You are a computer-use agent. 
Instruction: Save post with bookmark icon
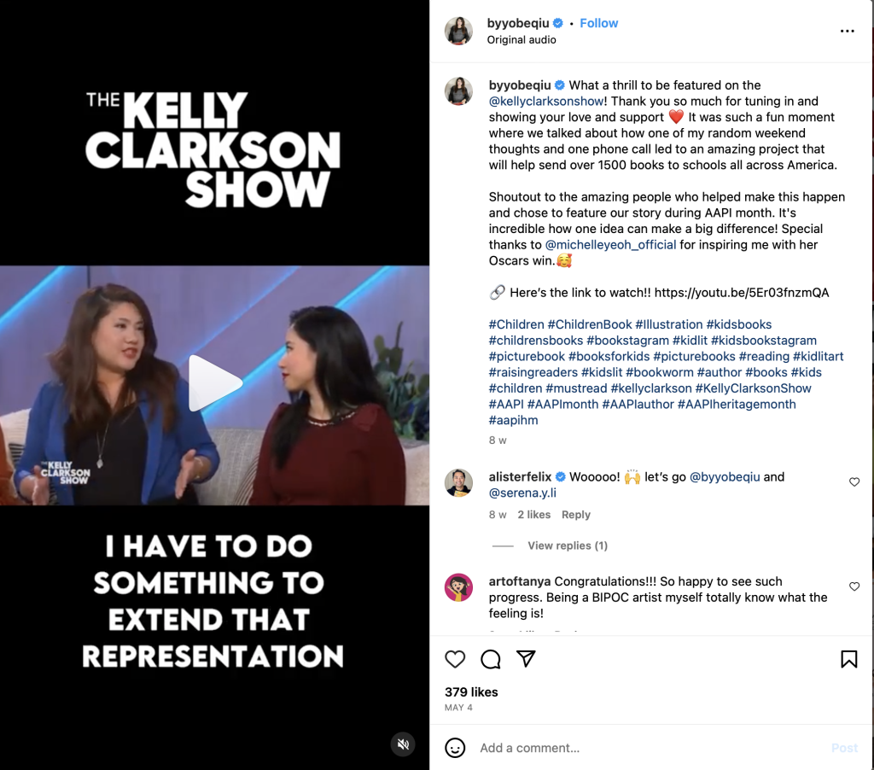click(848, 659)
